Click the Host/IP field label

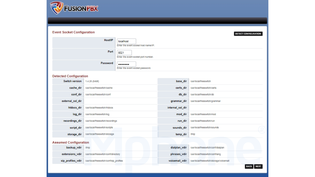click(x=109, y=40)
